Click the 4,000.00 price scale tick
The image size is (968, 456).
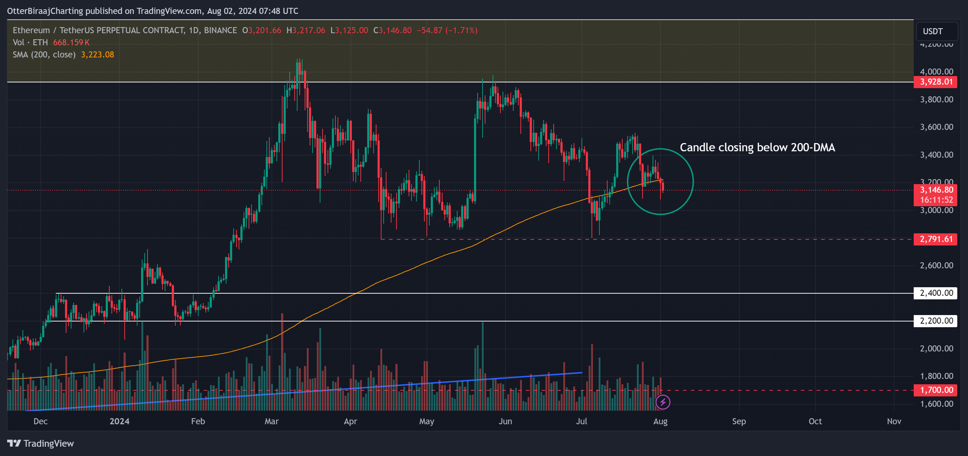point(936,72)
